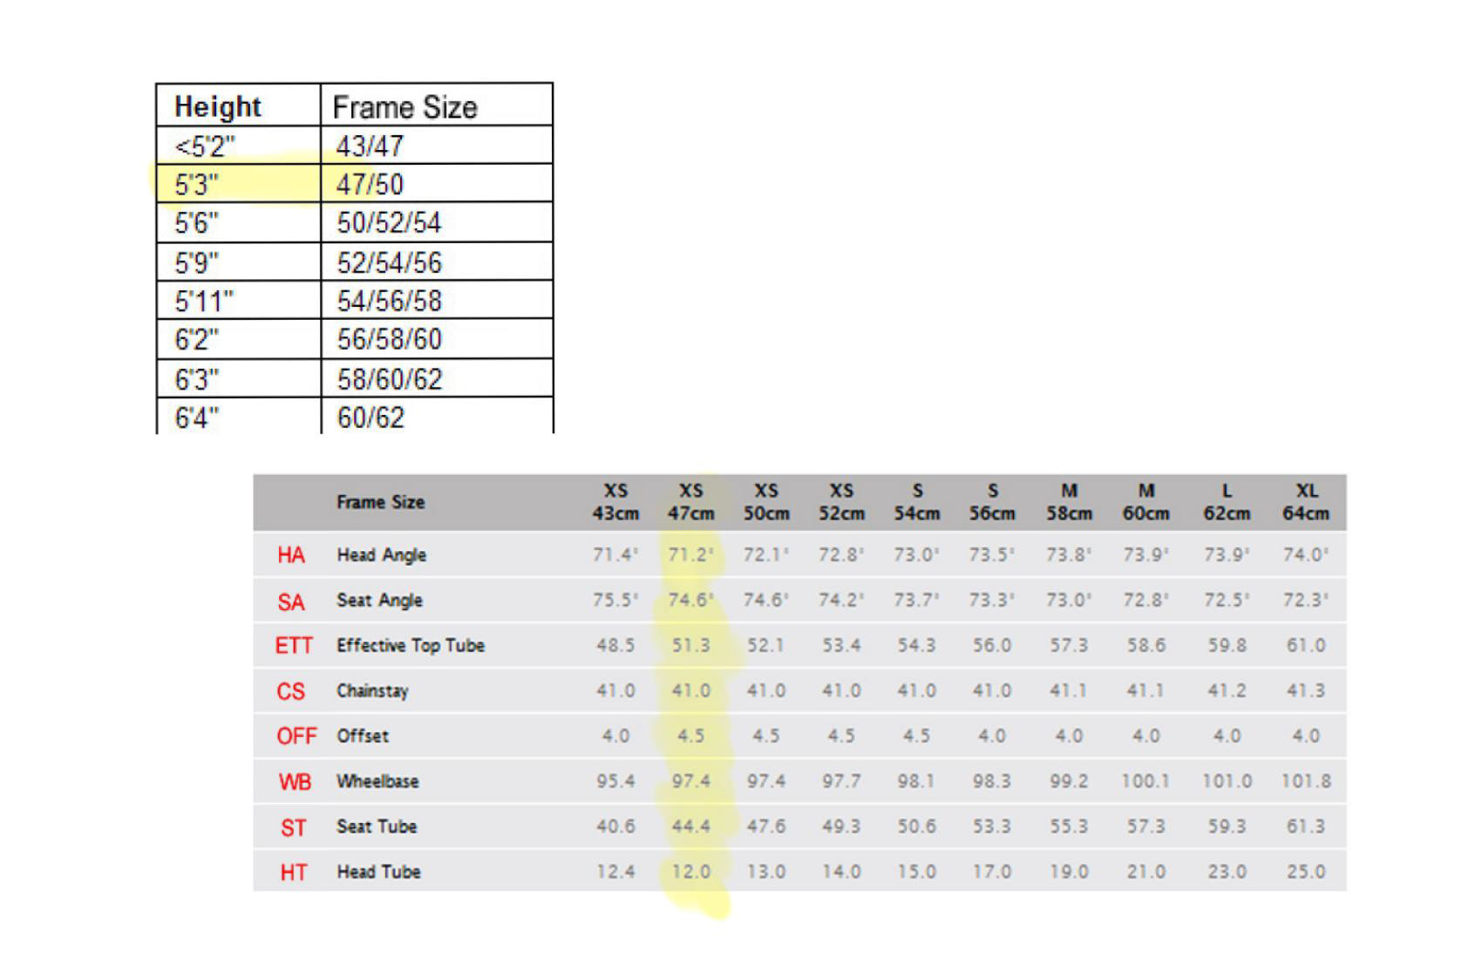Select the red OFF abbreviation label
Viewport: 1482px width, 959px height.
(x=296, y=737)
